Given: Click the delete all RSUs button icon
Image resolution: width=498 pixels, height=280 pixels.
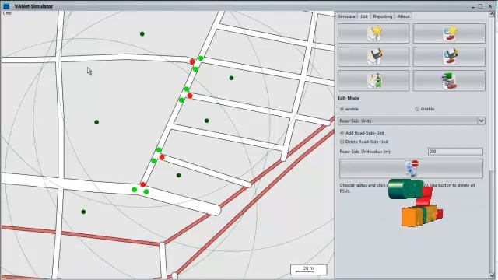Looking at the screenshot, I should (x=412, y=169).
